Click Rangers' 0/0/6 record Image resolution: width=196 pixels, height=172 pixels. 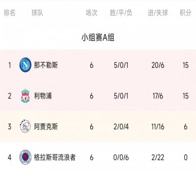121,158
